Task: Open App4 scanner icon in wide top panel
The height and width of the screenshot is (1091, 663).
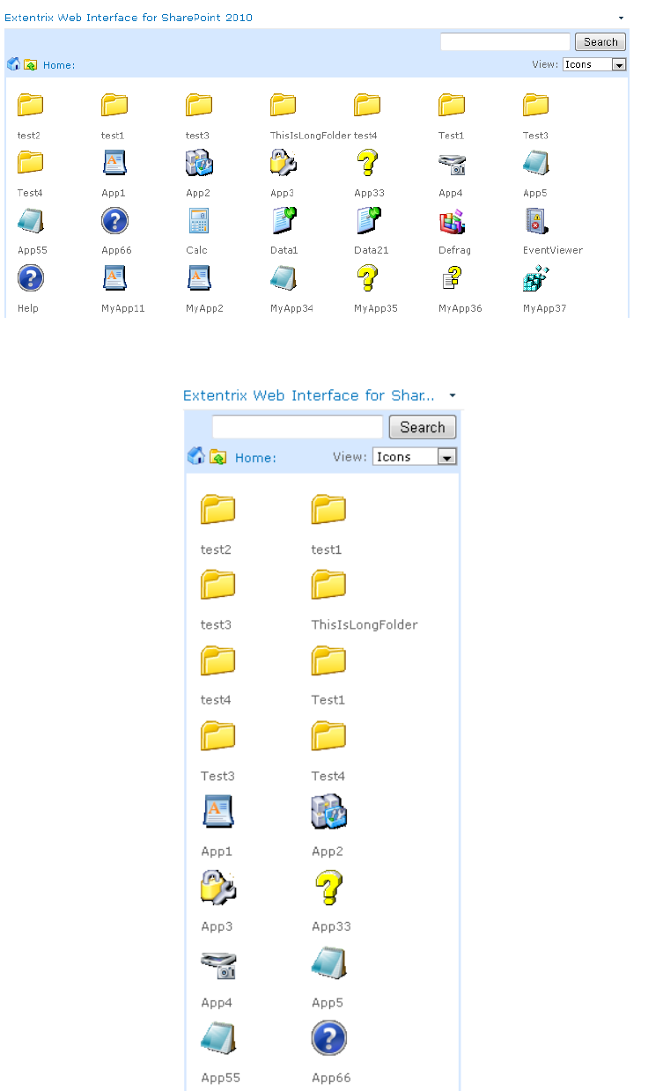Action: [x=452, y=163]
